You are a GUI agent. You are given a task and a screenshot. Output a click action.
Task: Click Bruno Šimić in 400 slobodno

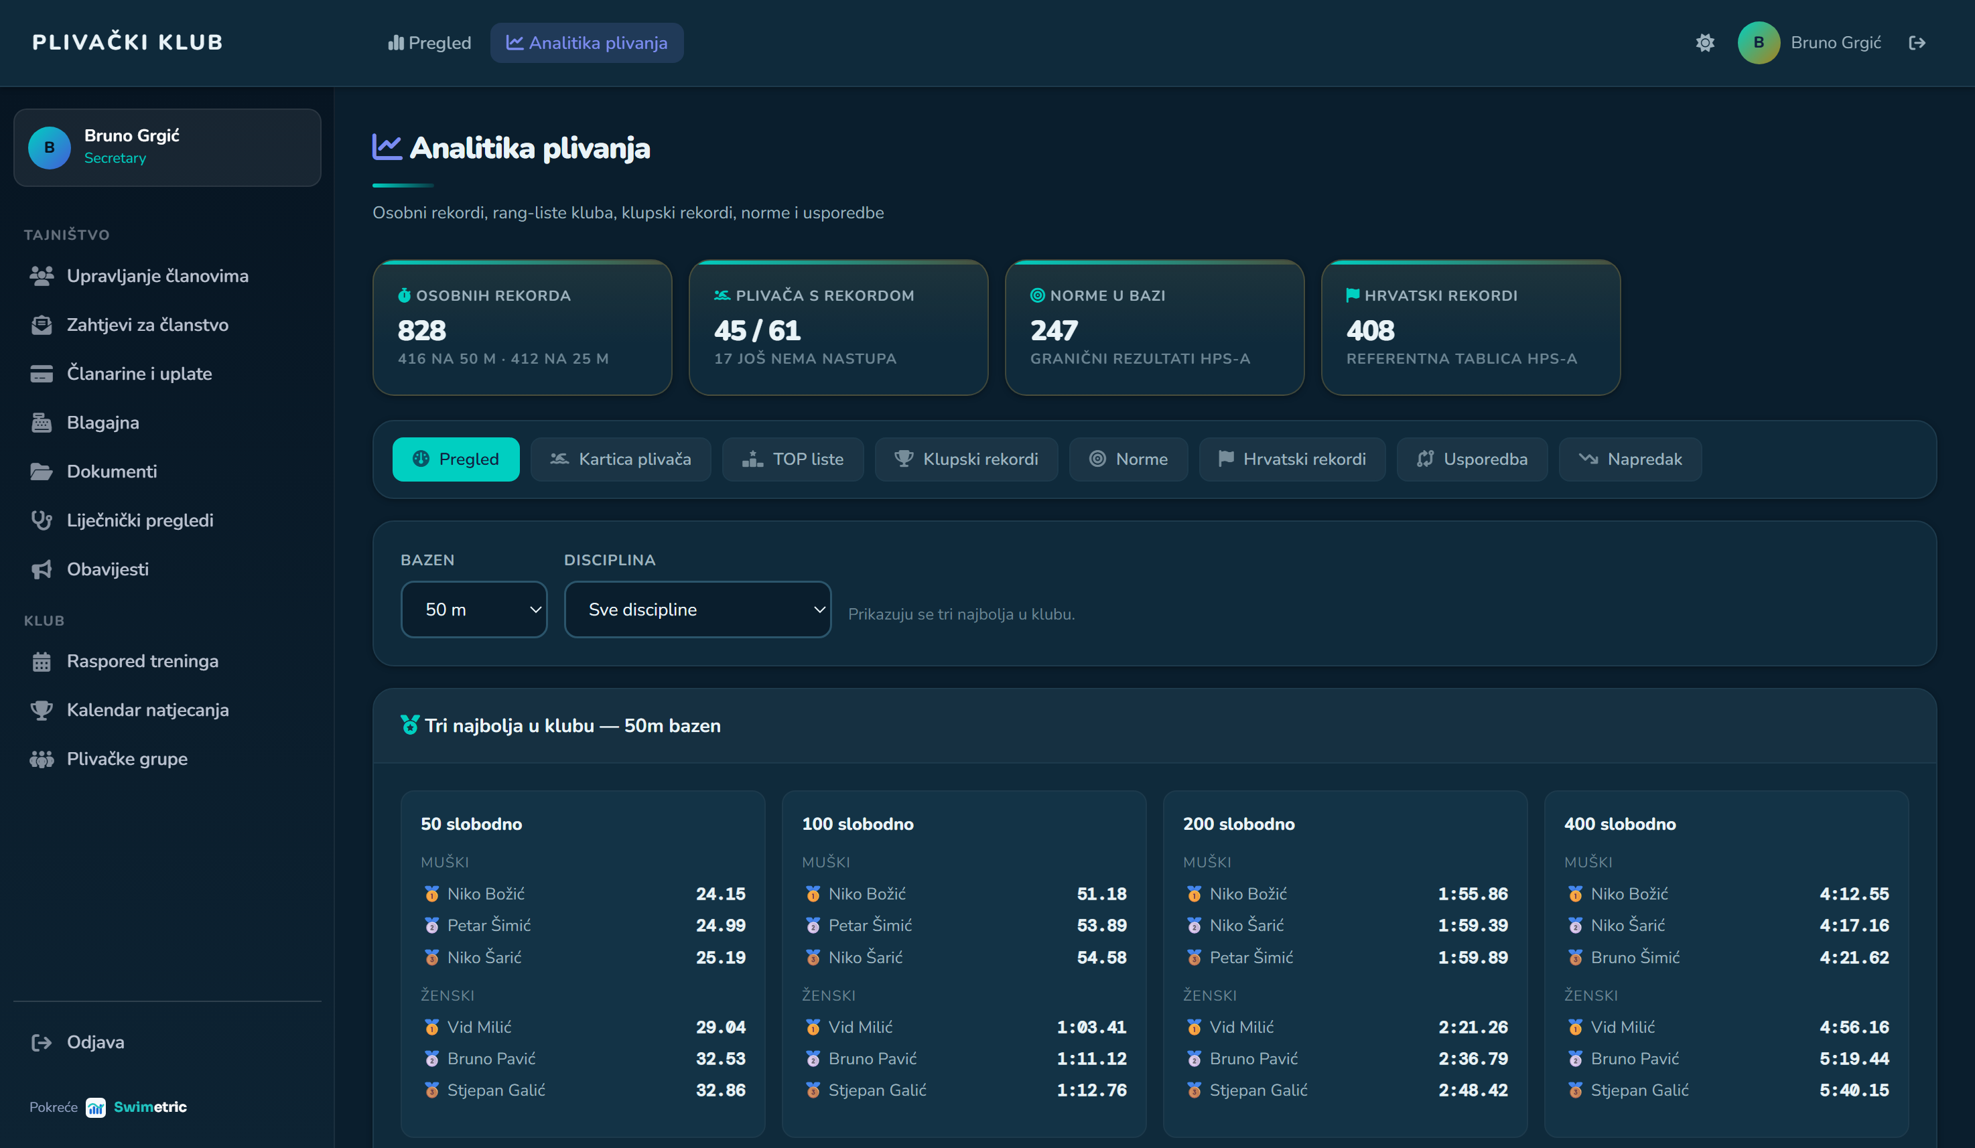pyautogui.click(x=1635, y=958)
